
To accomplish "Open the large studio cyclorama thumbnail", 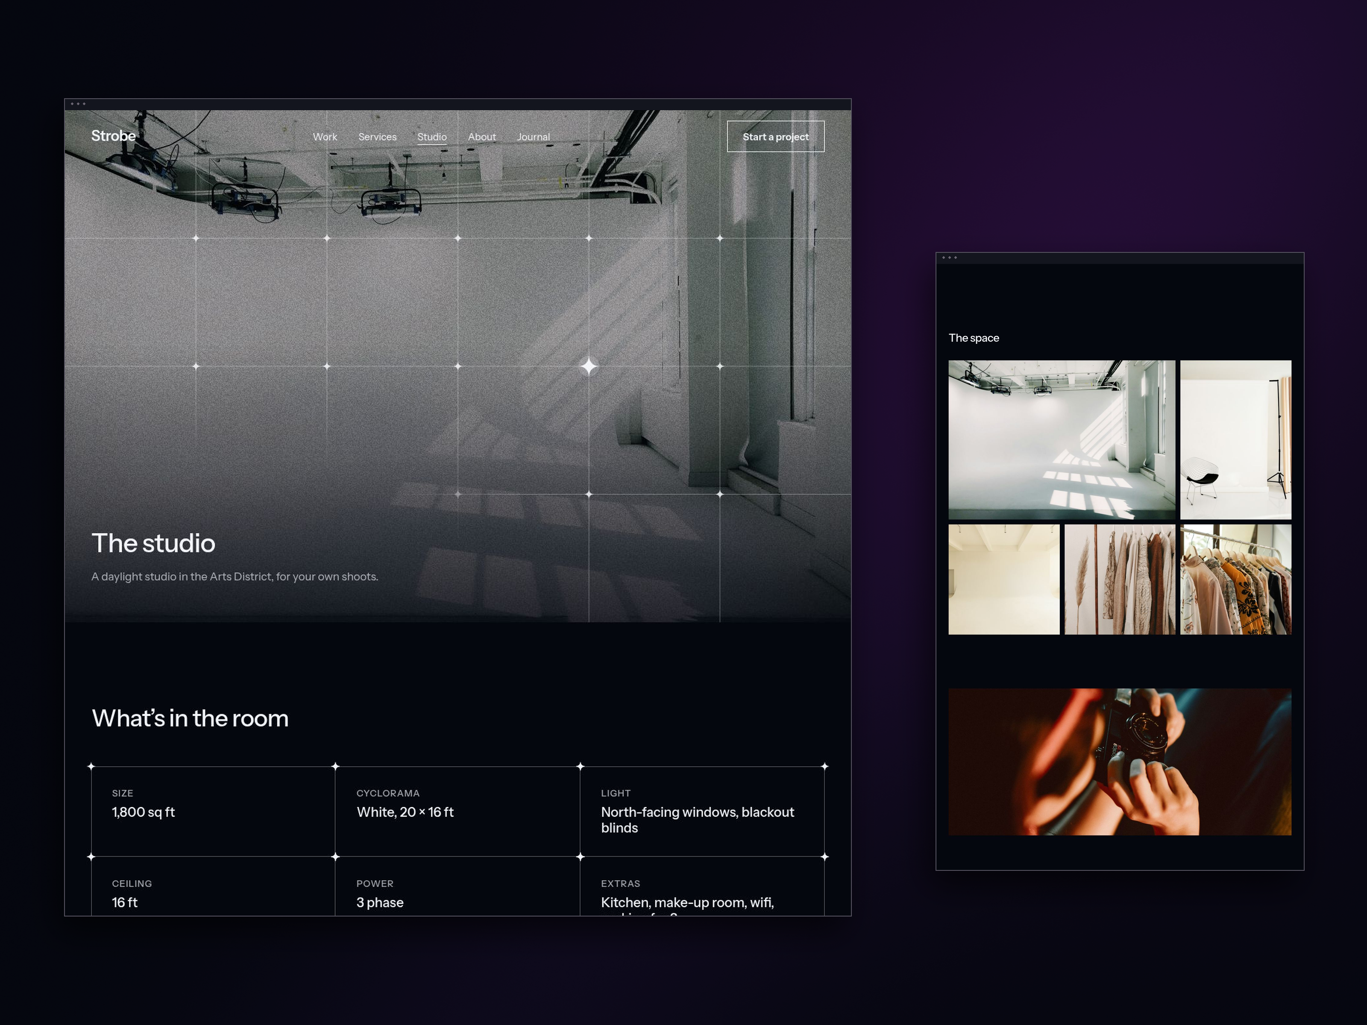I will pos(1062,440).
